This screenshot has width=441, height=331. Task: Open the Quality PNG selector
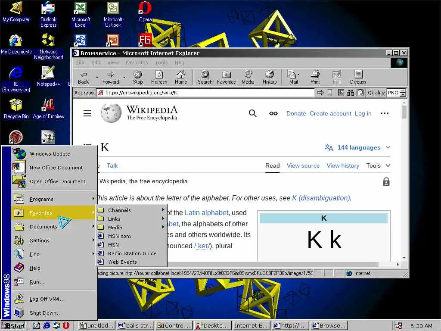(396, 93)
